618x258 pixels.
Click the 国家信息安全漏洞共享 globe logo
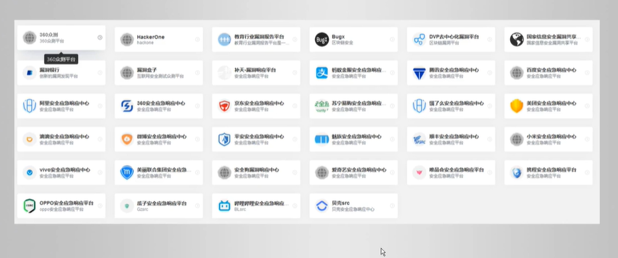pyautogui.click(x=517, y=39)
